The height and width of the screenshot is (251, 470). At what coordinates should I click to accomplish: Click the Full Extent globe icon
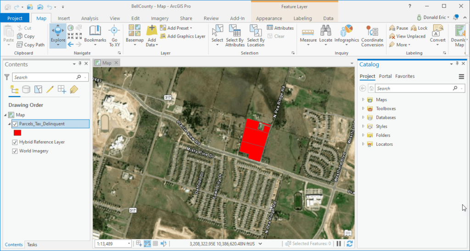70,28
